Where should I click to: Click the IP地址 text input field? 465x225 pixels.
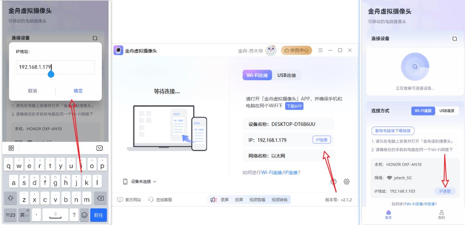coord(55,67)
